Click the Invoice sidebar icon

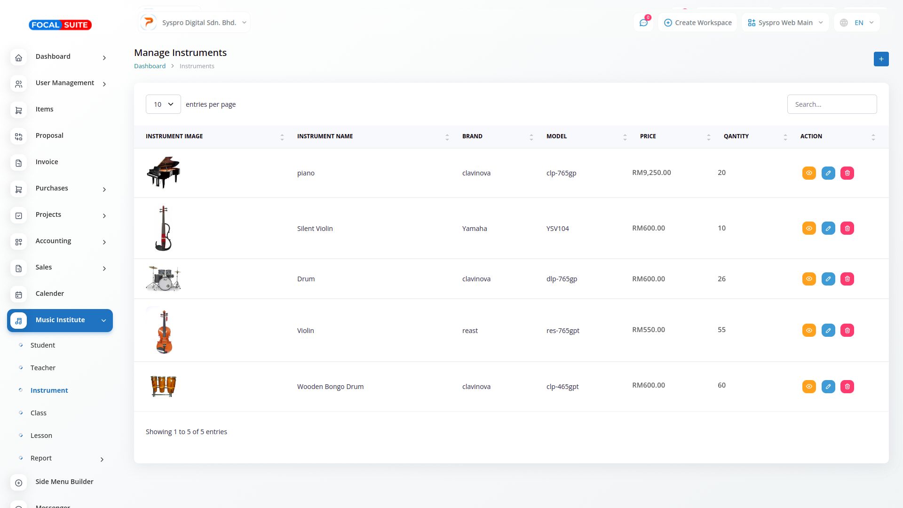pyautogui.click(x=19, y=163)
